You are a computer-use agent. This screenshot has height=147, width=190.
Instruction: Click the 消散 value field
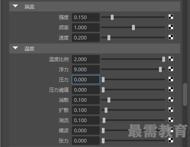86,100
